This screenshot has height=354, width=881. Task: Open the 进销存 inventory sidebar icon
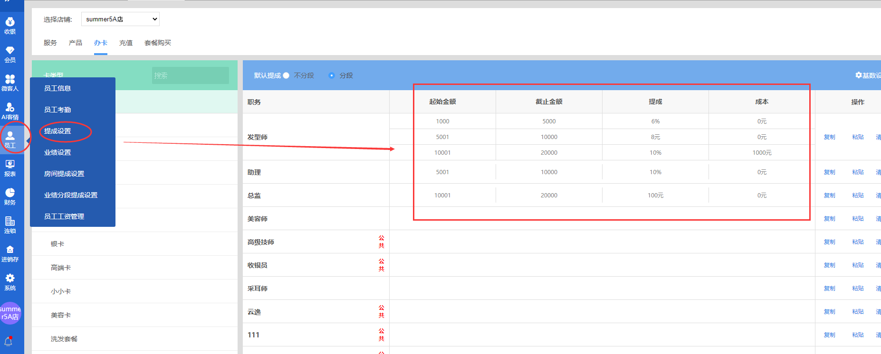click(10, 254)
